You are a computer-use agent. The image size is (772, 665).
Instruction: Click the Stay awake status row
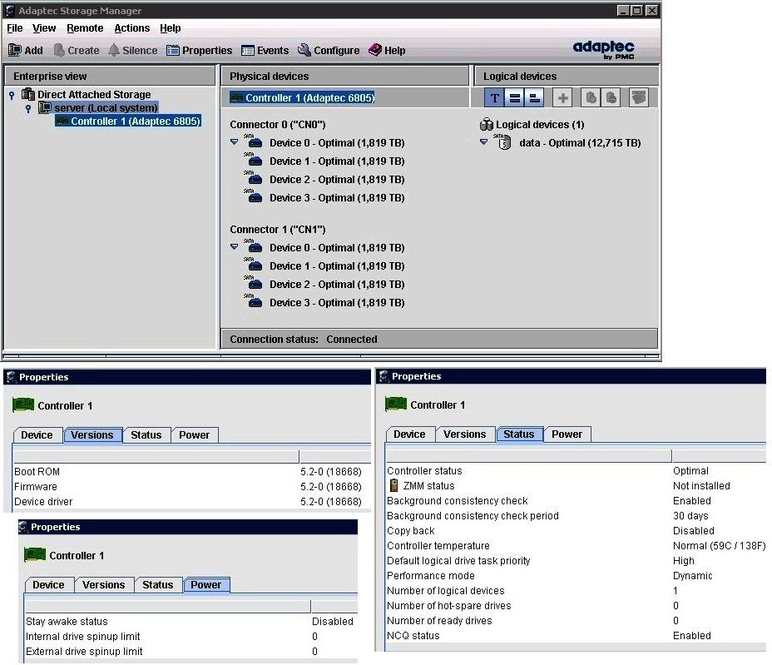tap(191, 621)
